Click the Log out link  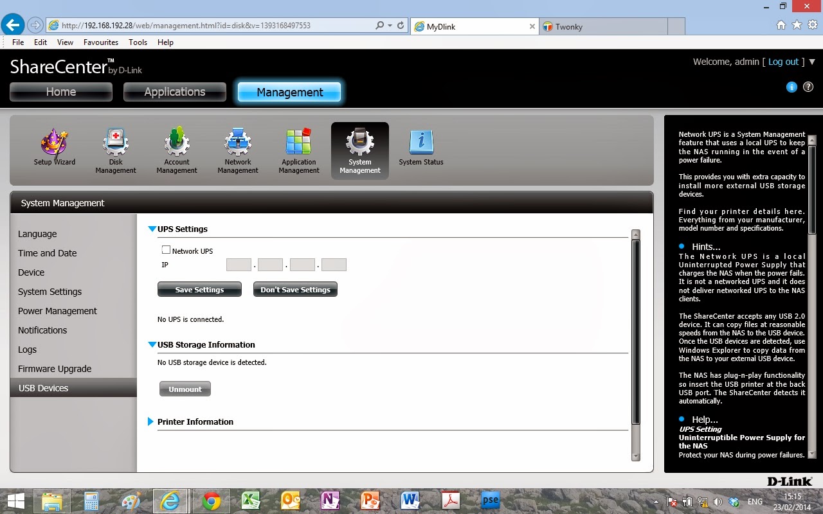pyautogui.click(x=783, y=62)
